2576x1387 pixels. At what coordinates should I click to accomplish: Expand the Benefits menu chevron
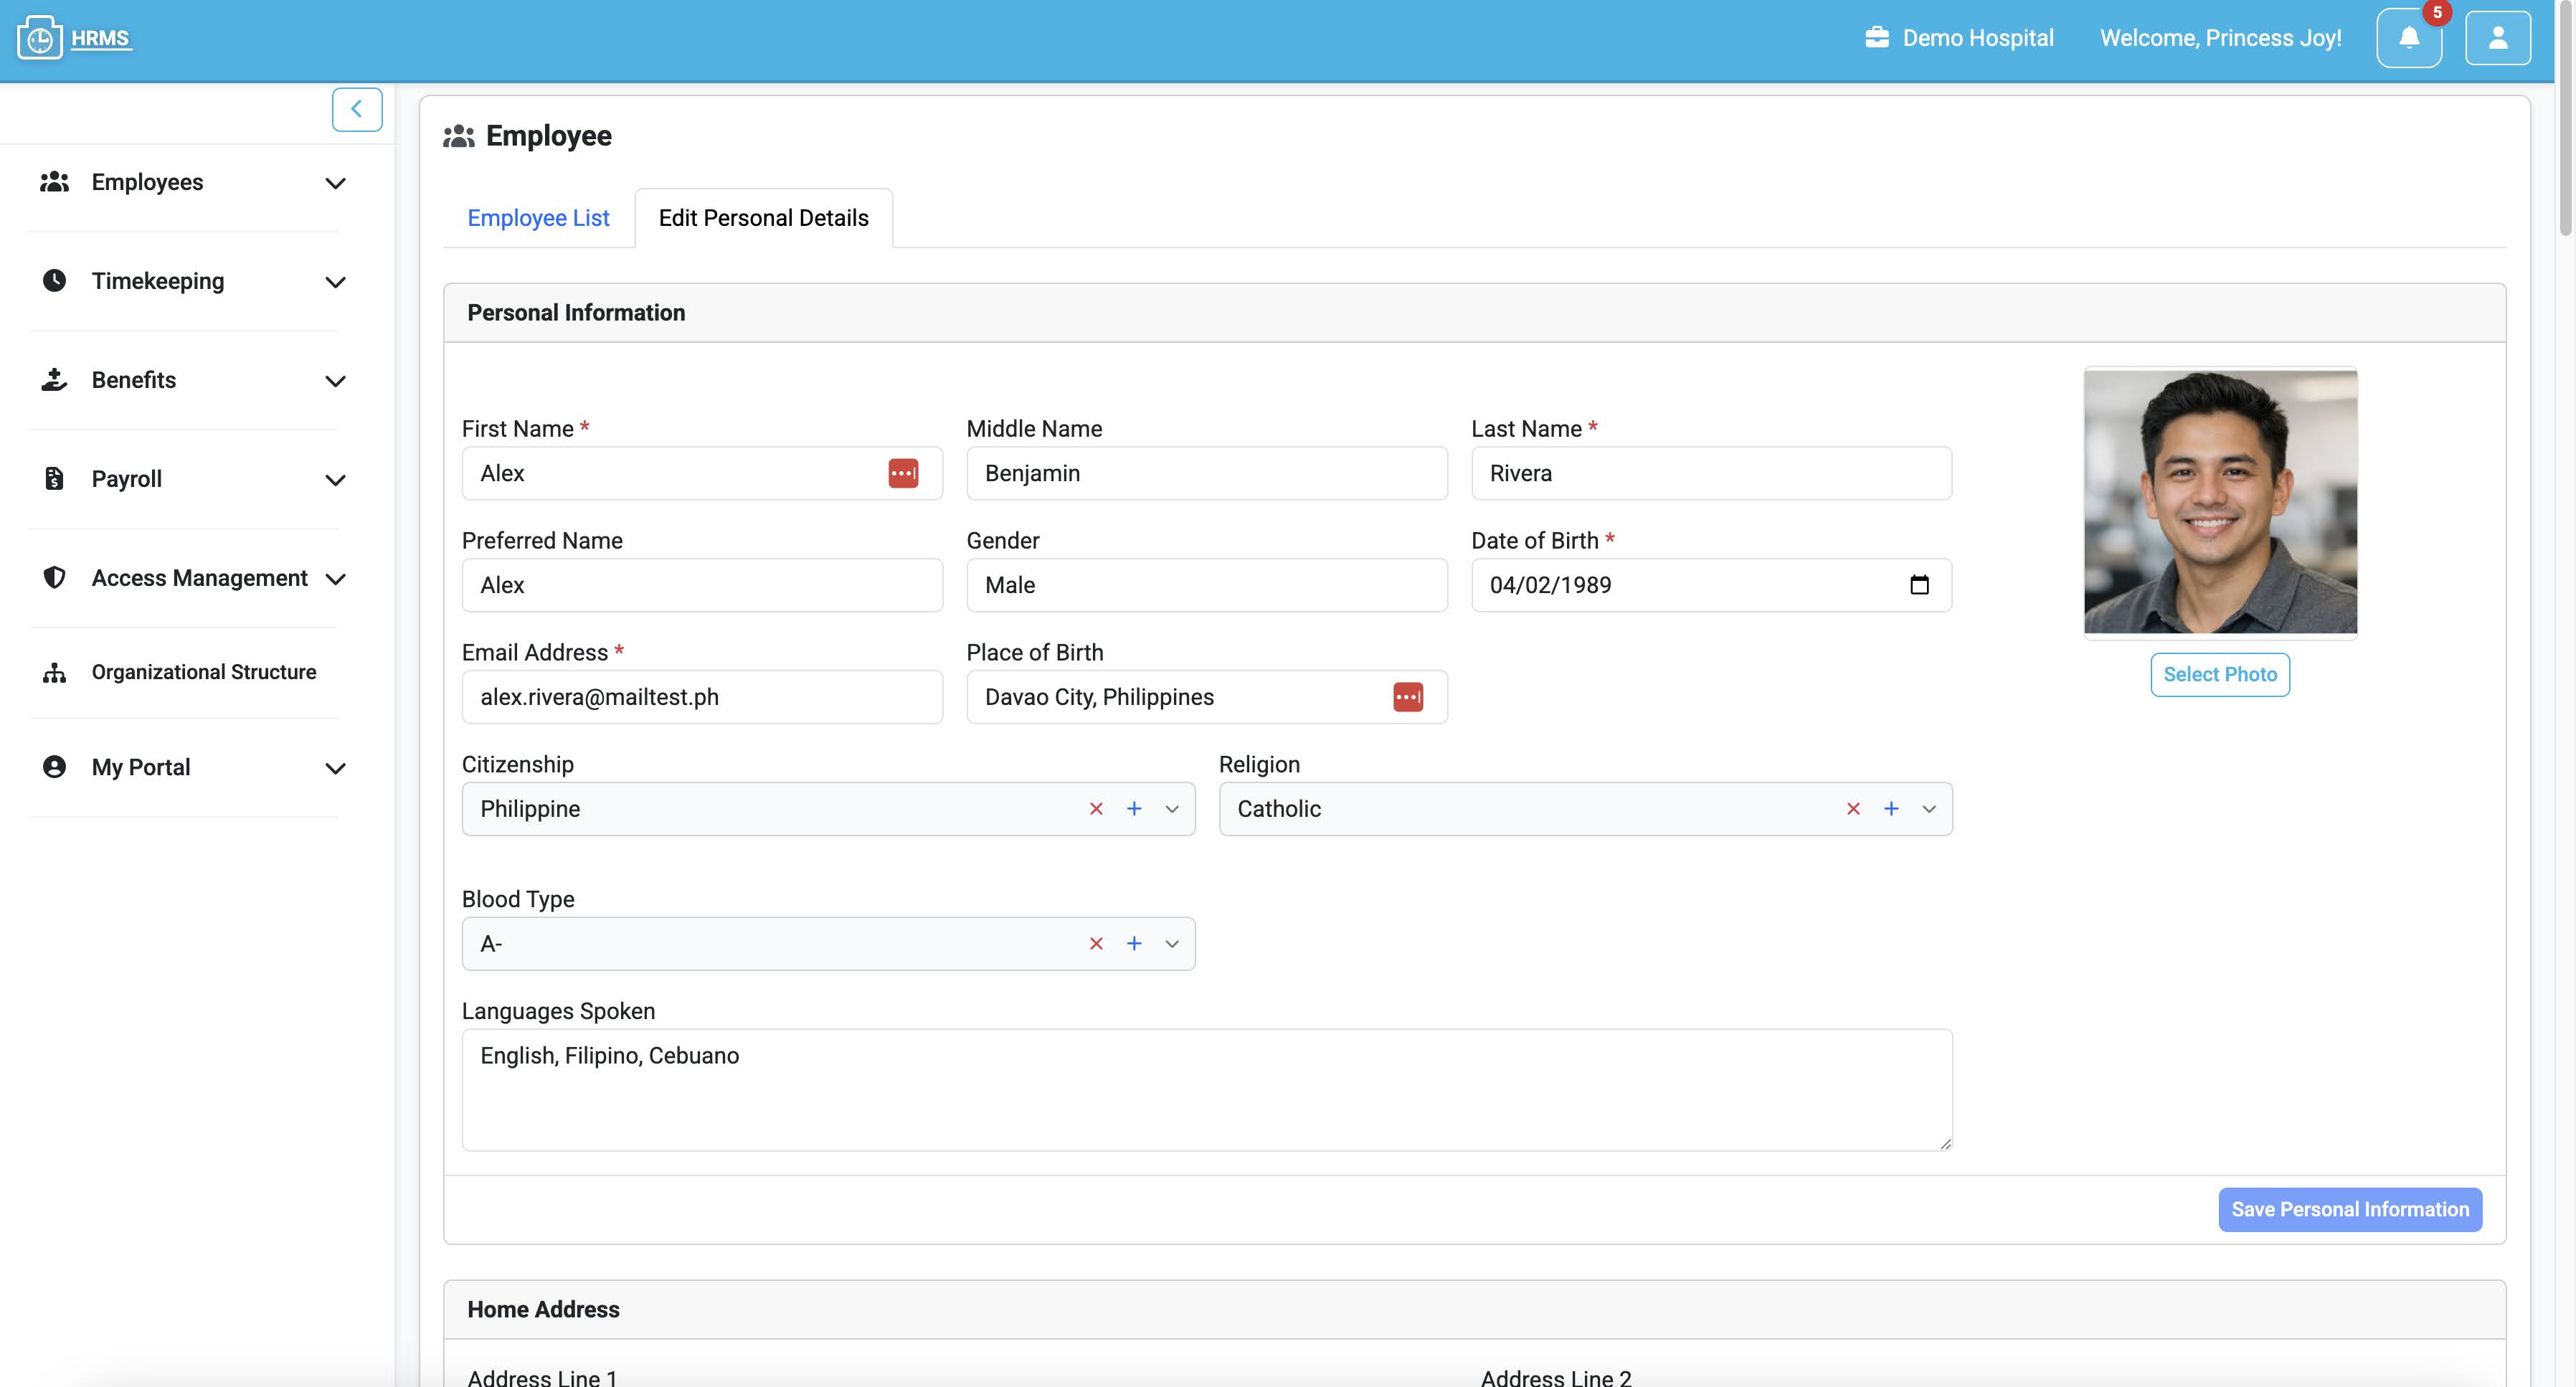(336, 381)
